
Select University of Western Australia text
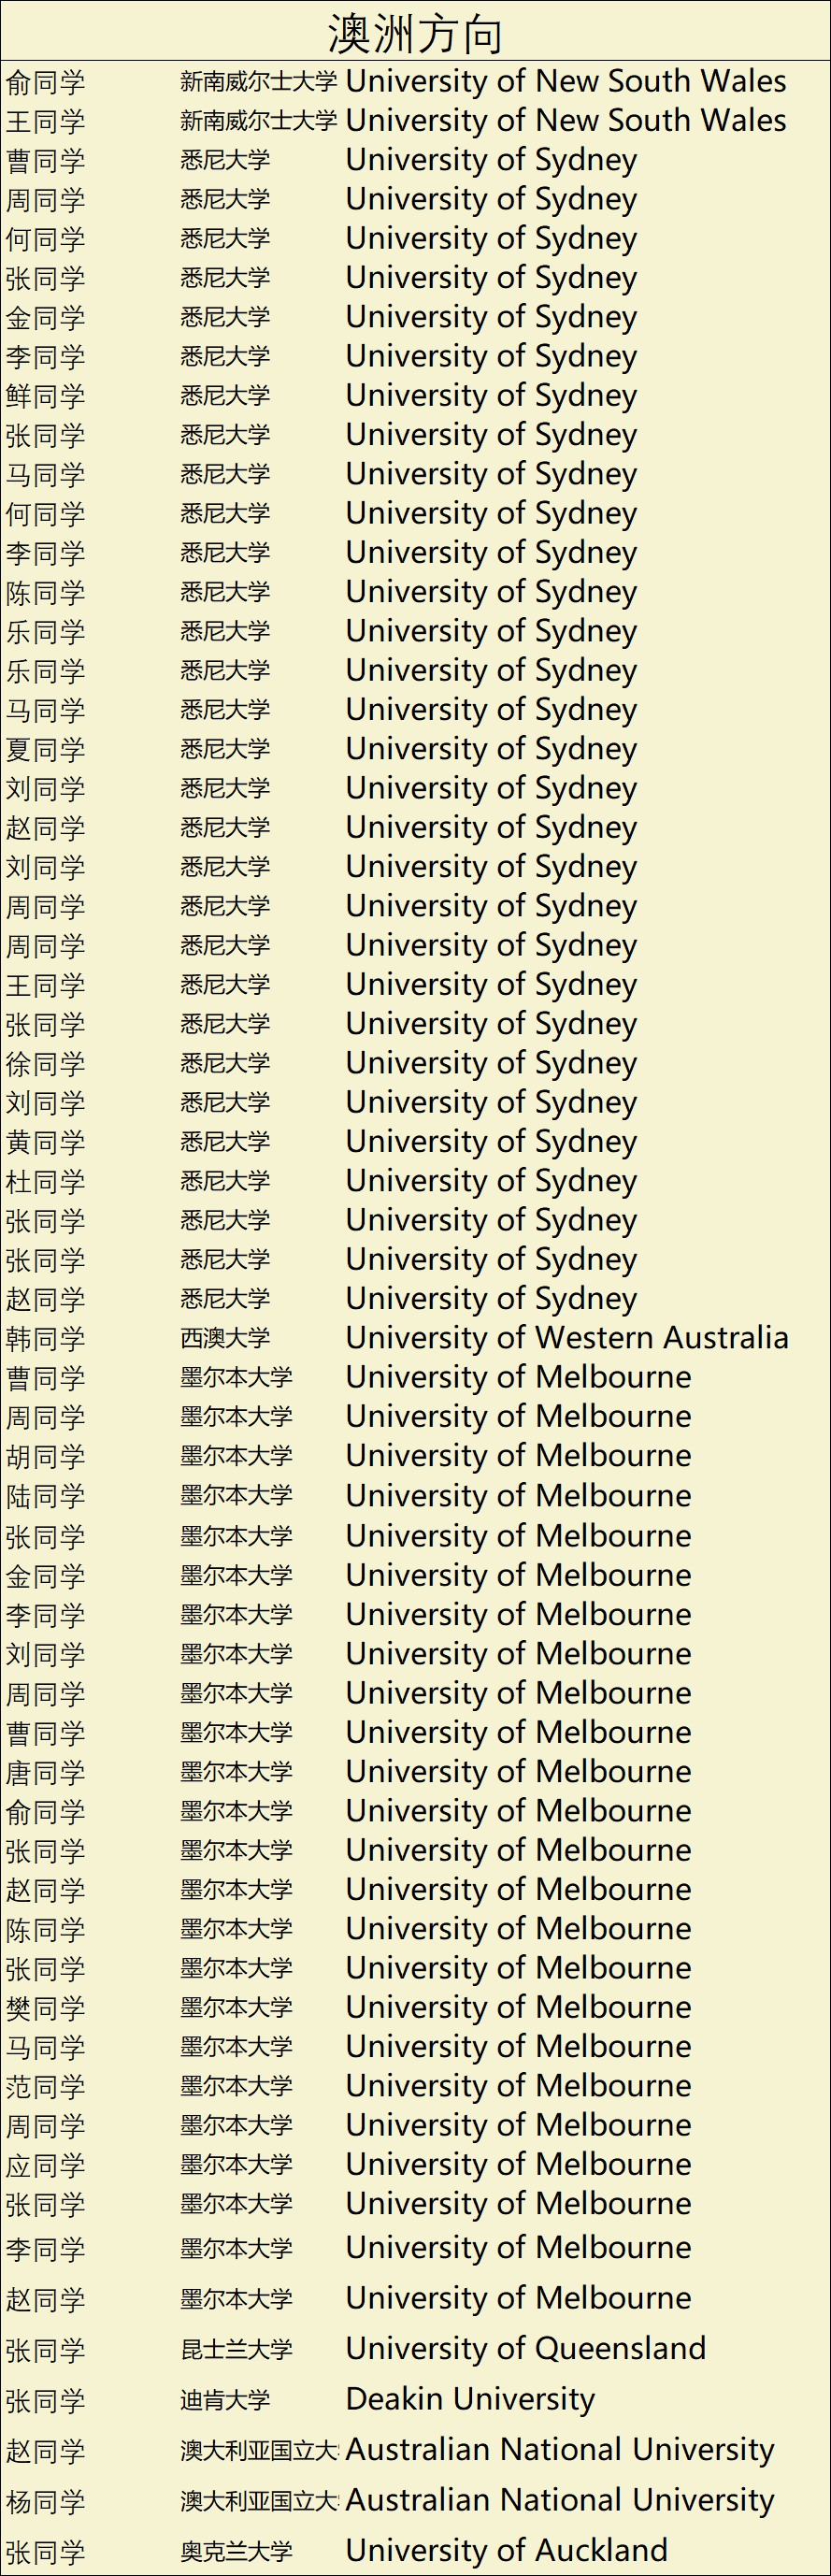pos(566,1338)
